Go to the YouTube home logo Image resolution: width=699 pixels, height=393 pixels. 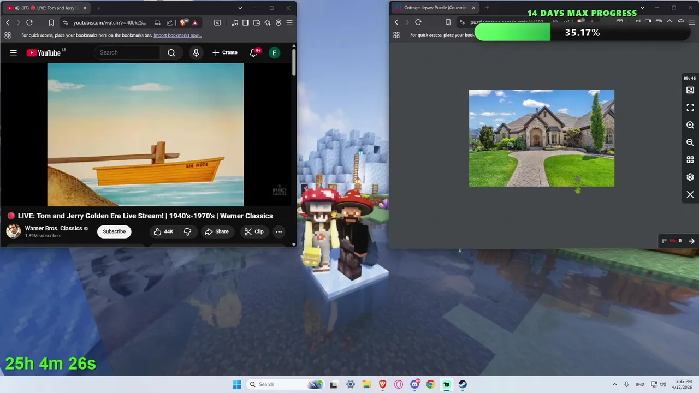pos(44,53)
